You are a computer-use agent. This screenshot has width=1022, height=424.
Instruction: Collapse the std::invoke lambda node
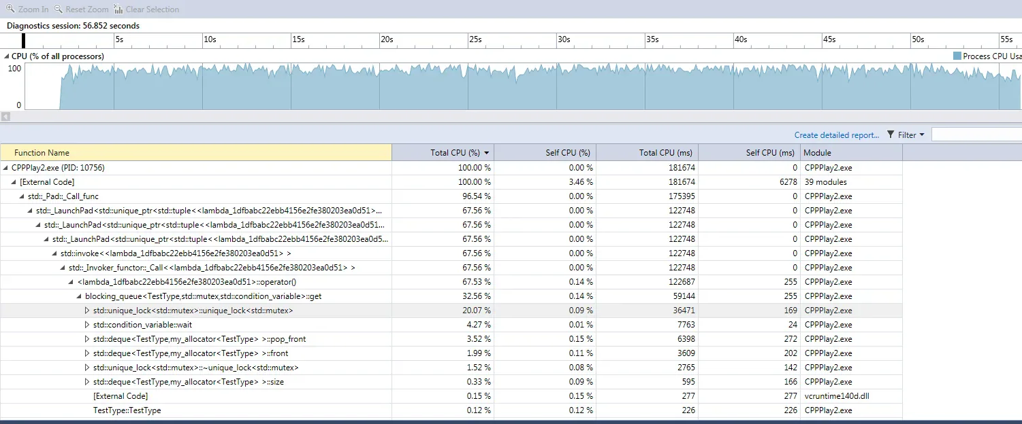[x=55, y=253]
